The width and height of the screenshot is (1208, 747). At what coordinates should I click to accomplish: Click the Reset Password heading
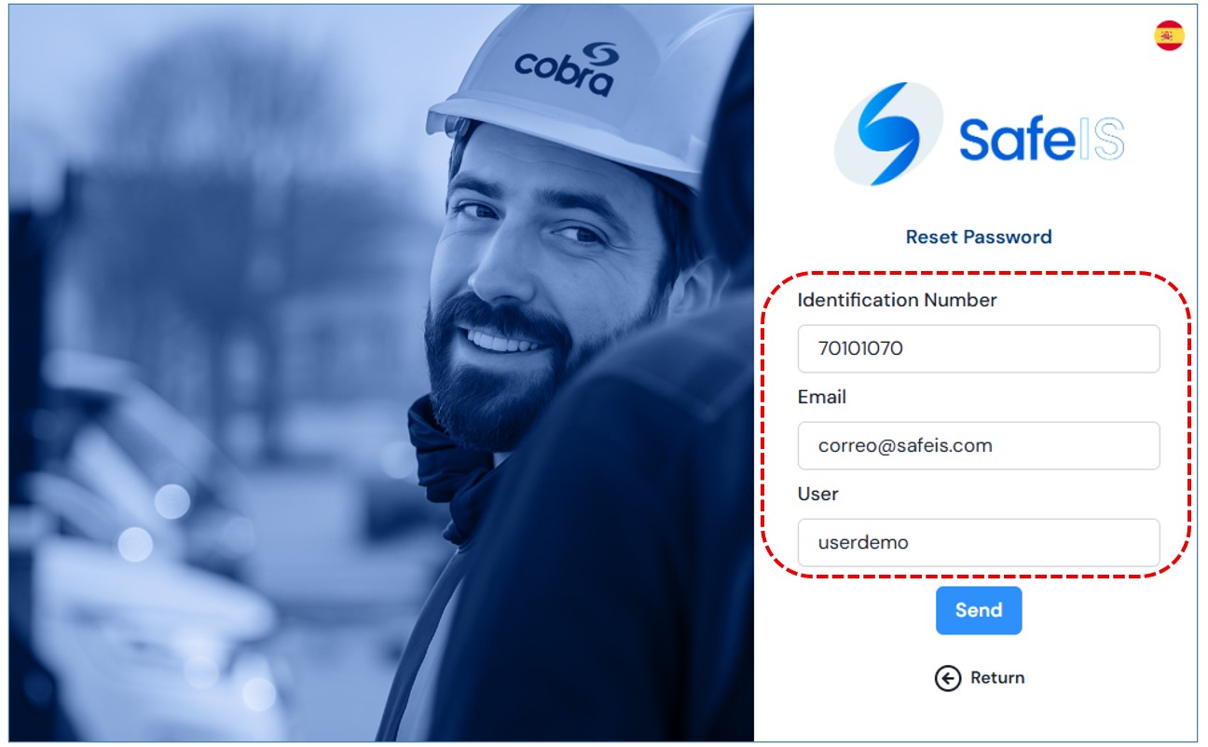[979, 237]
